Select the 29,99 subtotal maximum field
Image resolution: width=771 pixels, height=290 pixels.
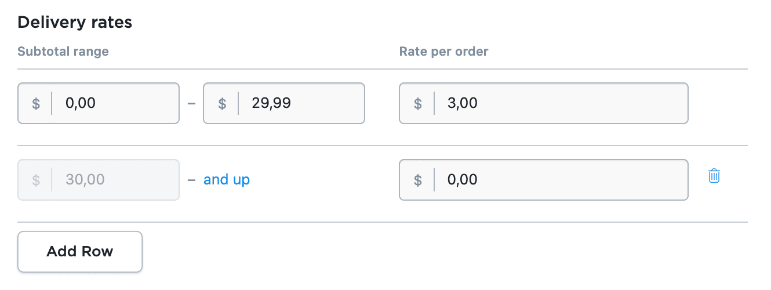click(301, 104)
